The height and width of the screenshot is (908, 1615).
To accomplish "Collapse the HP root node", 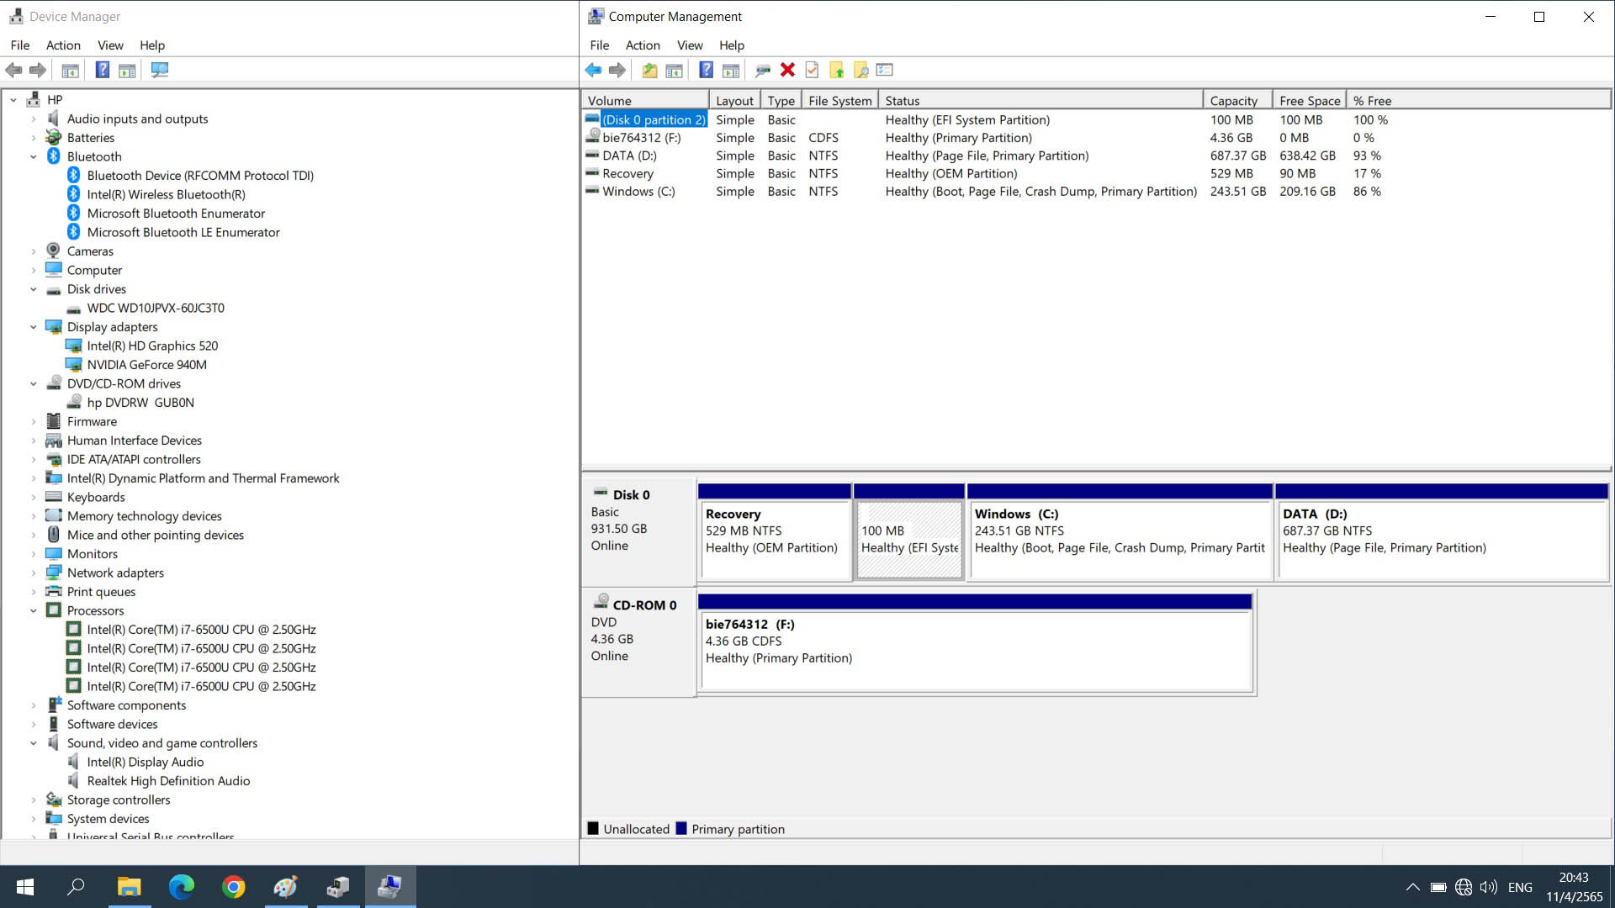I will pos(13,100).
